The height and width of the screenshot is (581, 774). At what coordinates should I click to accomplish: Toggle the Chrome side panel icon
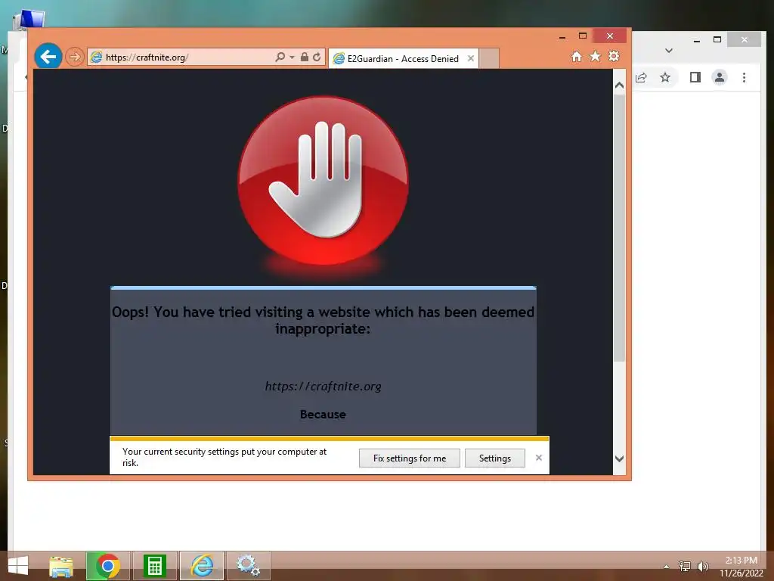pos(695,78)
